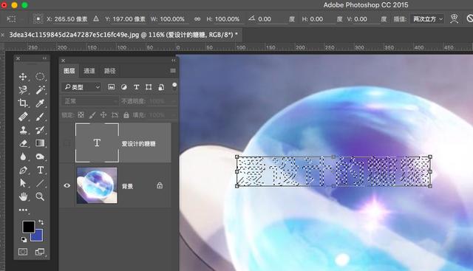Select the Pen tool
473x271 pixels.
pyautogui.click(x=23, y=170)
